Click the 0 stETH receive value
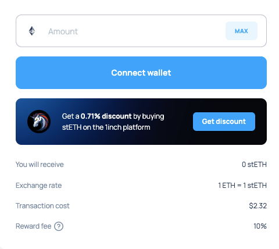The height and width of the screenshot is (249, 279). click(x=254, y=165)
